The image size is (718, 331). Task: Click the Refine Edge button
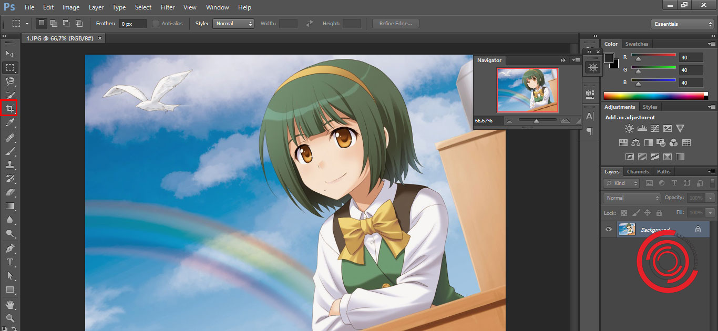pos(395,24)
